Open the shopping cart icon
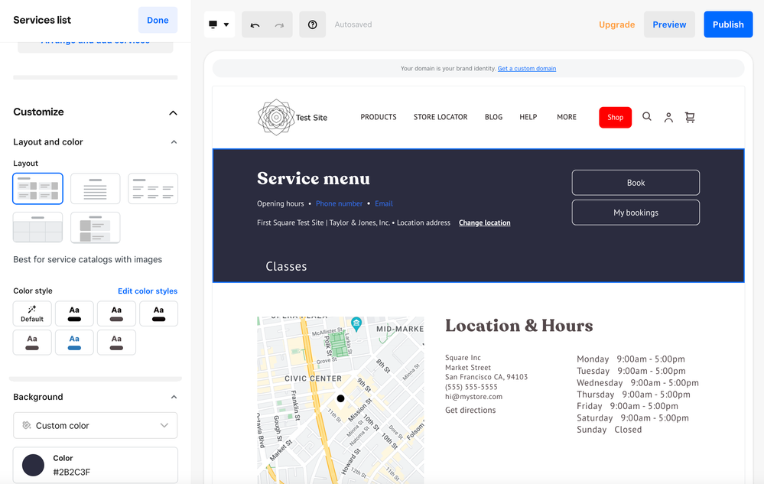 pyautogui.click(x=690, y=117)
